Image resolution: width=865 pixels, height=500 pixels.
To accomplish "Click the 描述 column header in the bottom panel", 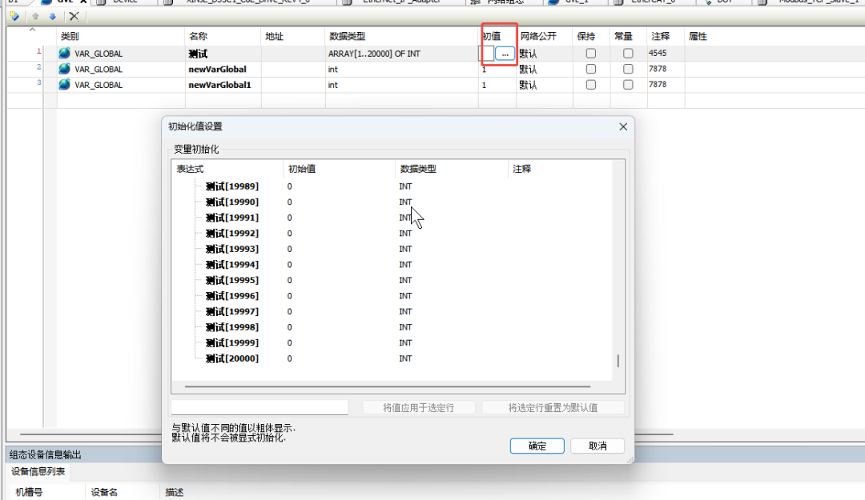I will tap(175, 492).
